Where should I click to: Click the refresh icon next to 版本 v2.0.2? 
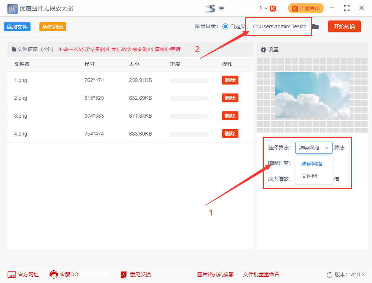330,274
